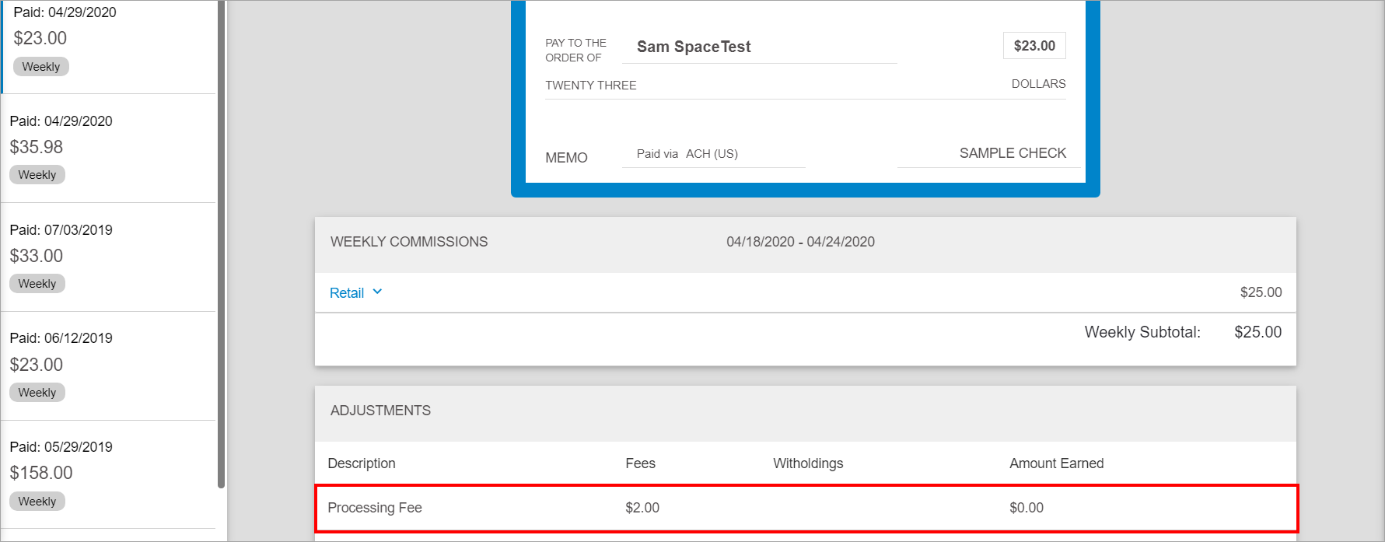Screen dimensions: 1385x542
Task: Click the Paid via ACH memo field
Action: [x=687, y=154]
